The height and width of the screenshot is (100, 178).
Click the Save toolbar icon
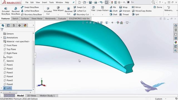90,2
